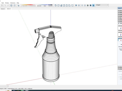Select Monochrome face style
The width and height of the screenshot is (122, 91).
pos(93,5)
